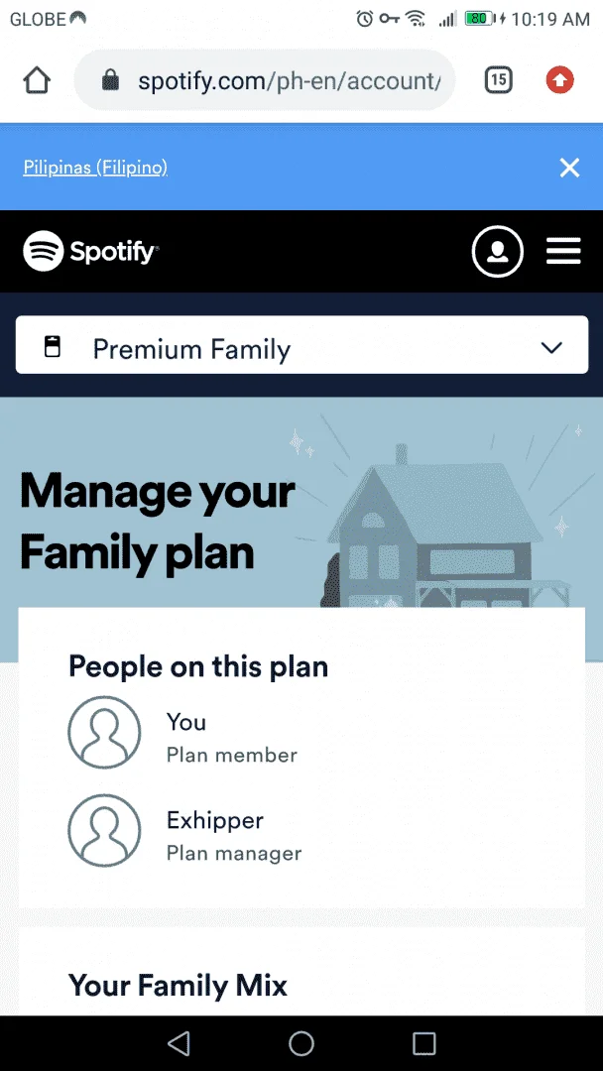Tap the Exhipper plan manager name
This screenshot has width=603, height=1071.
coord(215,820)
